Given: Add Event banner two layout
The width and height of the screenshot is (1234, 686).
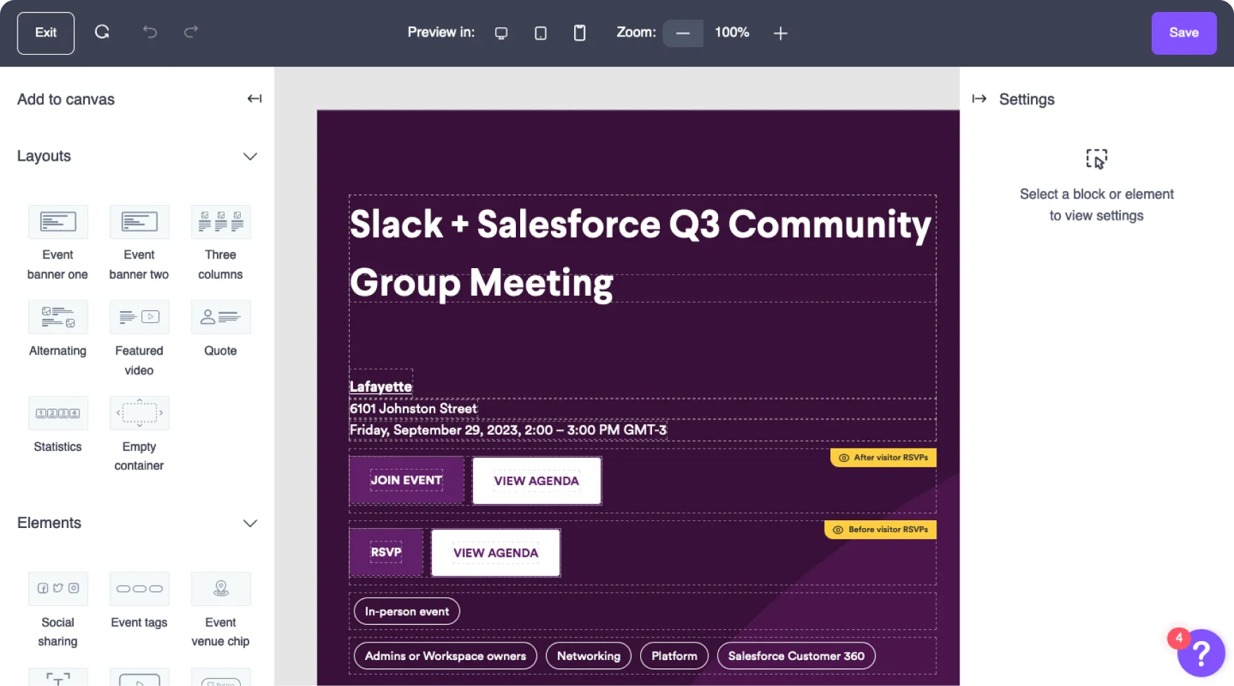Looking at the screenshot, I should (x=139, y=243).
